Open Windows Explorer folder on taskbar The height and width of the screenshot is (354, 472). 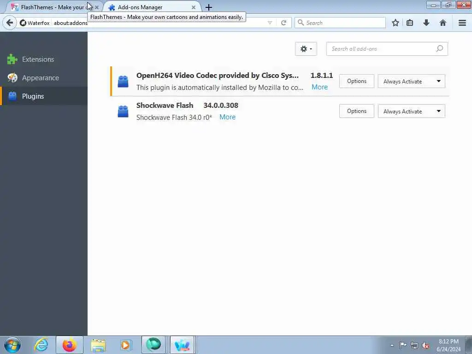(x=98, y=345)
